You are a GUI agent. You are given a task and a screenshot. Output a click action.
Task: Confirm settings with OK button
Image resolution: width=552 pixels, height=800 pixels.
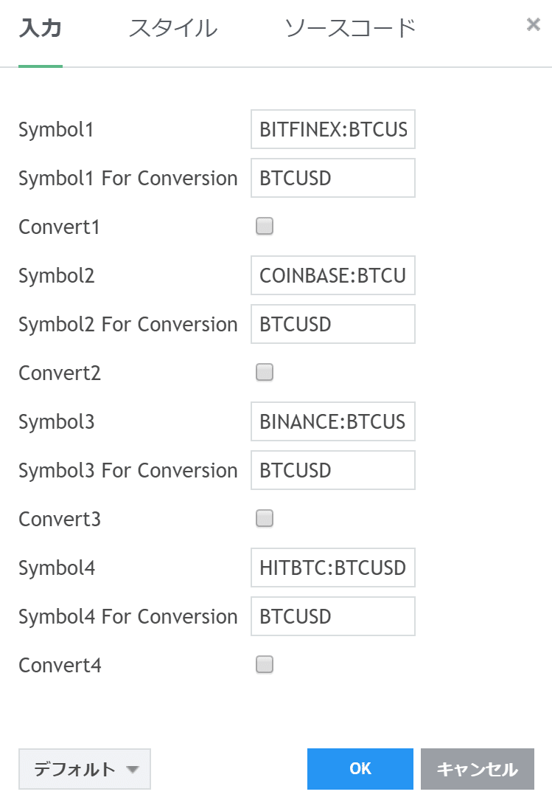pos(360,769)
